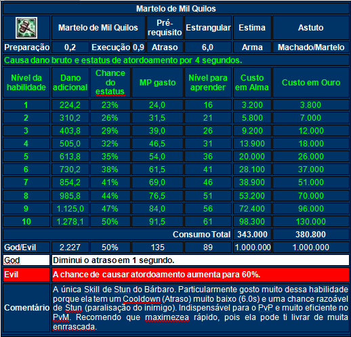The height and width of the screenshot is (337, 351).
Task: Select the 'Martelo de Mil Quilos' title header
Action: coord(176,9)
